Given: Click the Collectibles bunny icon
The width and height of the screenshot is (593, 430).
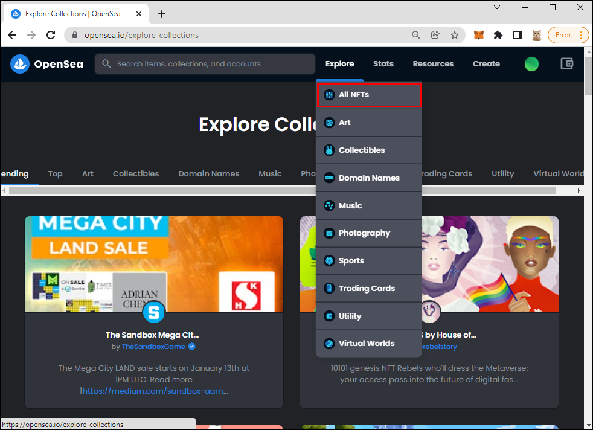Looking at the screenshot, I should 329,150.
